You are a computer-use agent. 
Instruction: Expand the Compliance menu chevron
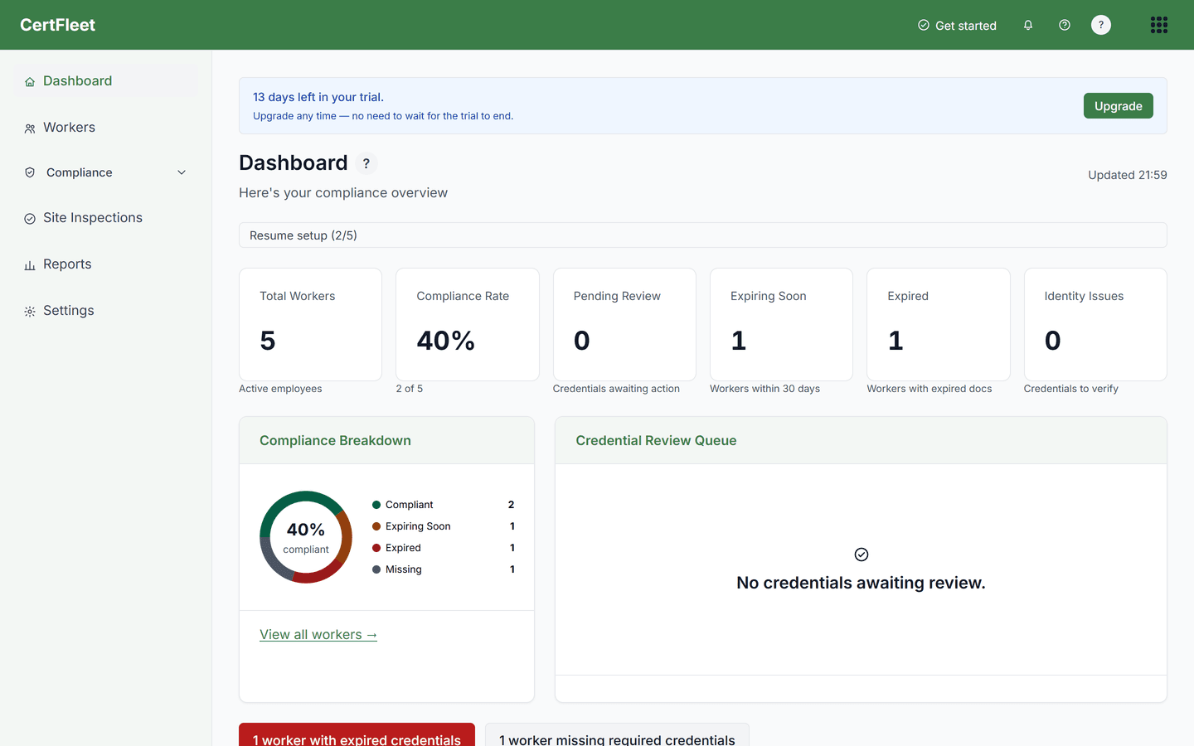coord(182,172)
